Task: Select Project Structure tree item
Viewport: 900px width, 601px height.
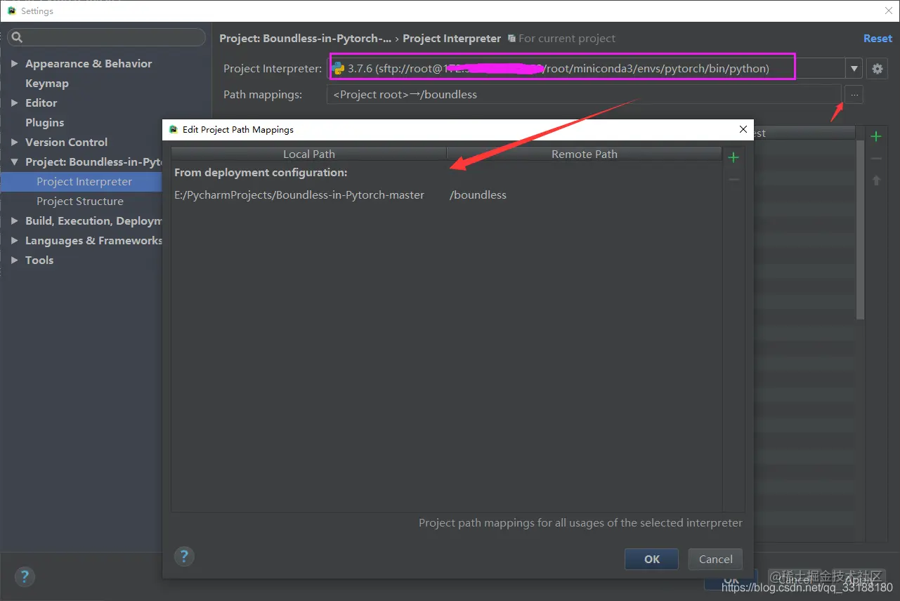Action: [x=81, y=202]
